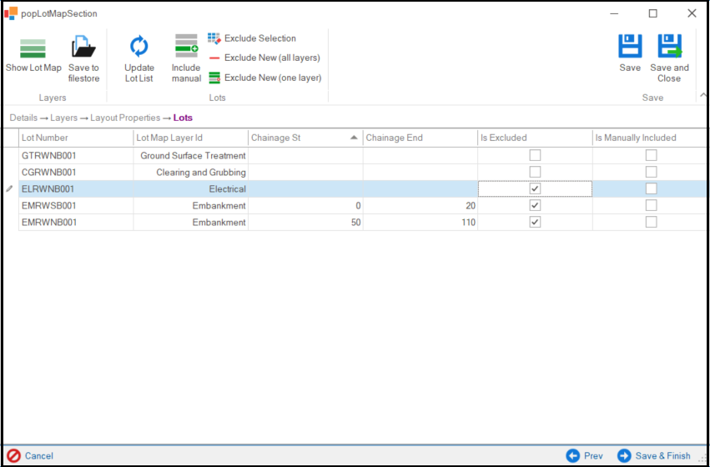Viewport: 710px width, 467px height.
Task: Select lot number GTRWNB001 cell
Action: (76, 156)
